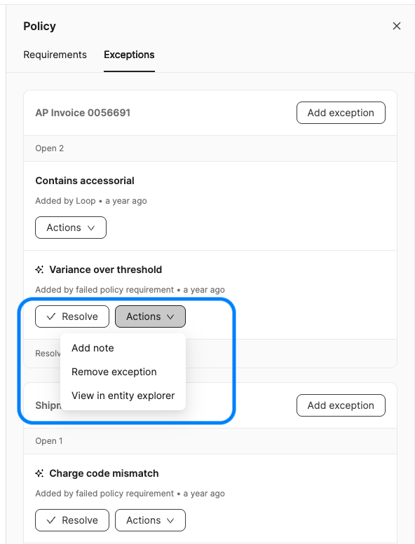This screenshot has width=415, height=544.
Task: Click checkmark icon in Charge code Resolve button
Action: 51,520
